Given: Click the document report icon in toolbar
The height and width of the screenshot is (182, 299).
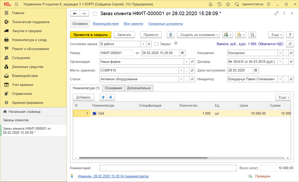Looking at the screenshot, I should coord(171,35).
